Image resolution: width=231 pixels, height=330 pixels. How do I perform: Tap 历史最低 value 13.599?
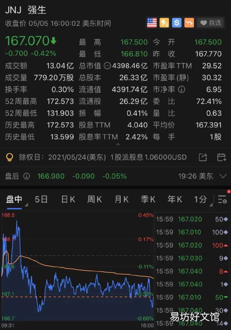[x=62, y=137]
